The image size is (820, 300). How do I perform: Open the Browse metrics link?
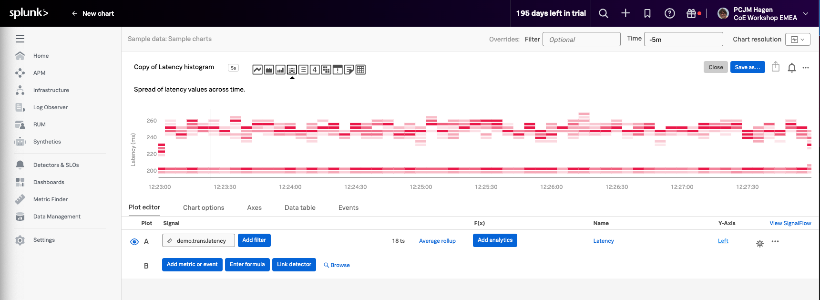pos(337,265)
